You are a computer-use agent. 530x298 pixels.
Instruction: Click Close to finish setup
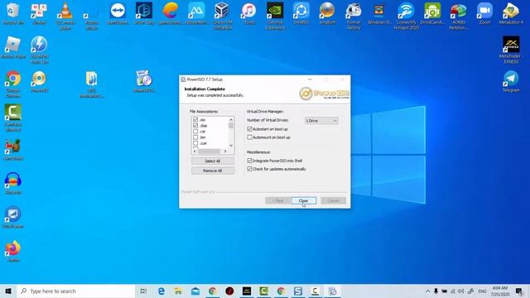(304, 200)
